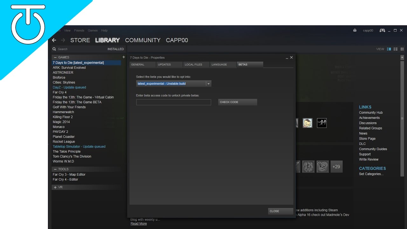Open the cartoon face achievement icon
Screen dimensions: 407x229
click(307, 123)
